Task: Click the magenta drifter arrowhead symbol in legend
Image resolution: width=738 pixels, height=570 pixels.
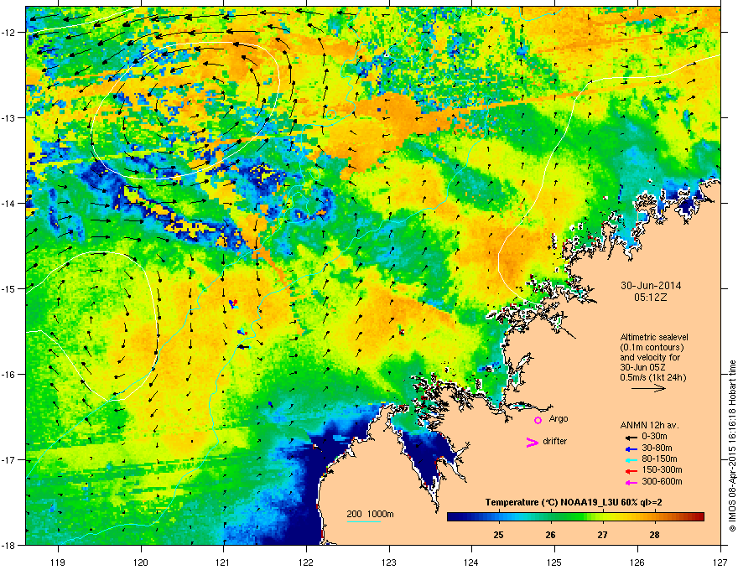Action: pos(532,442)
